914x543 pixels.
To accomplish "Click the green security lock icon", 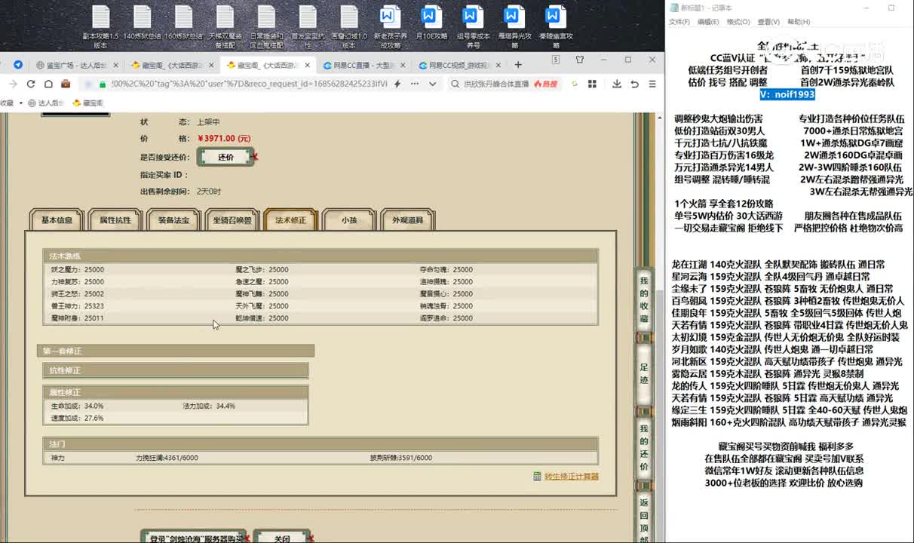I will click(103, 84).
